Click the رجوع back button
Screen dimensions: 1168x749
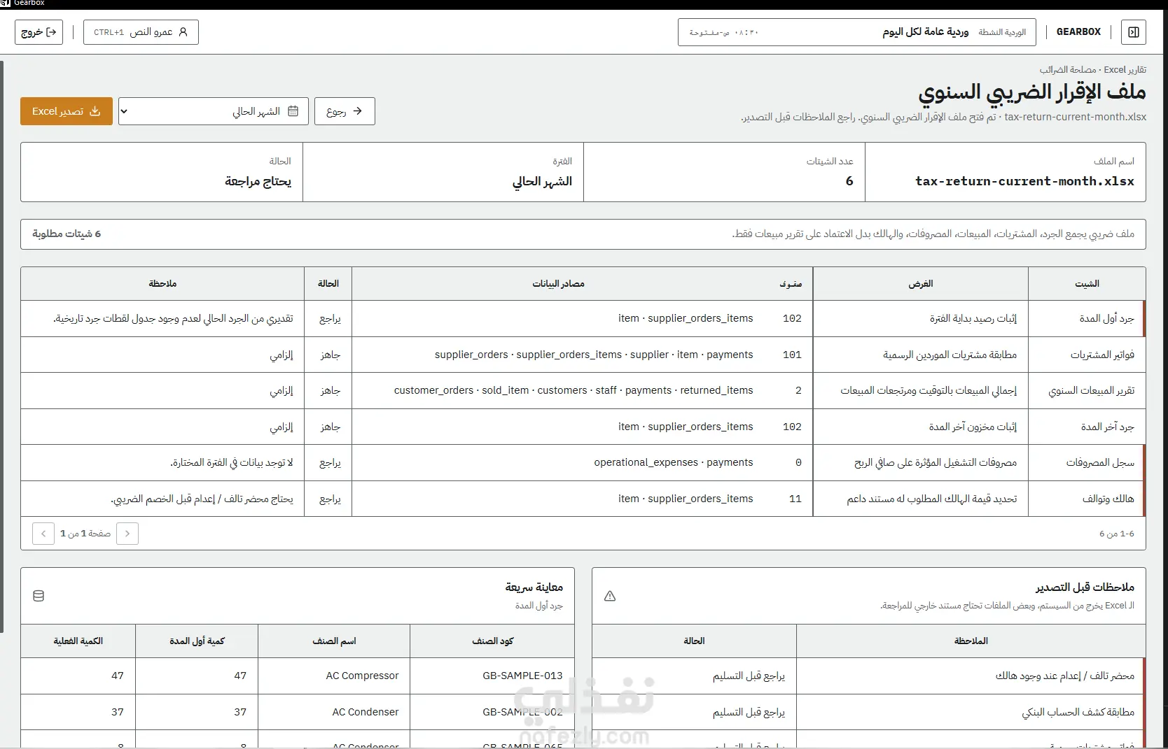tap(345, 111)
